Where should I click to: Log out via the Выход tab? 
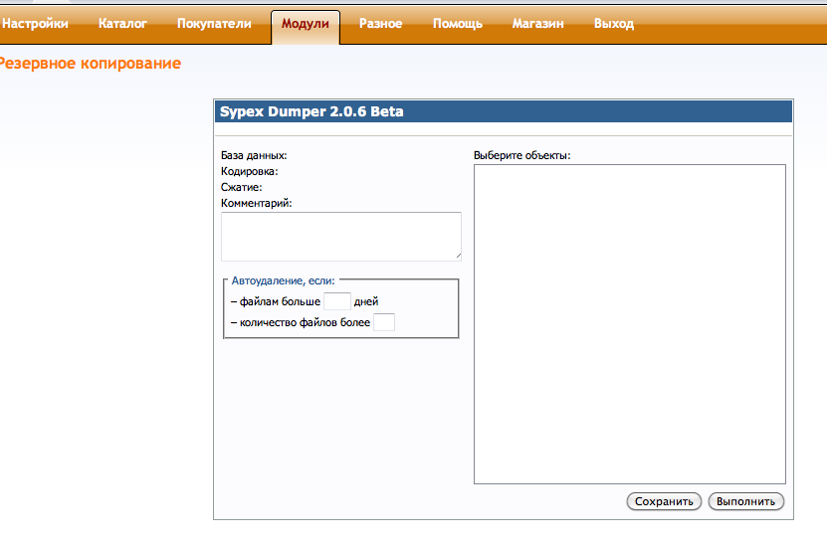pos(613,24)
